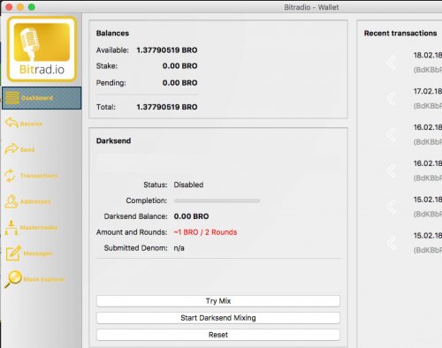
Task: Switch to the Send page label
Action: pos(27,150)
